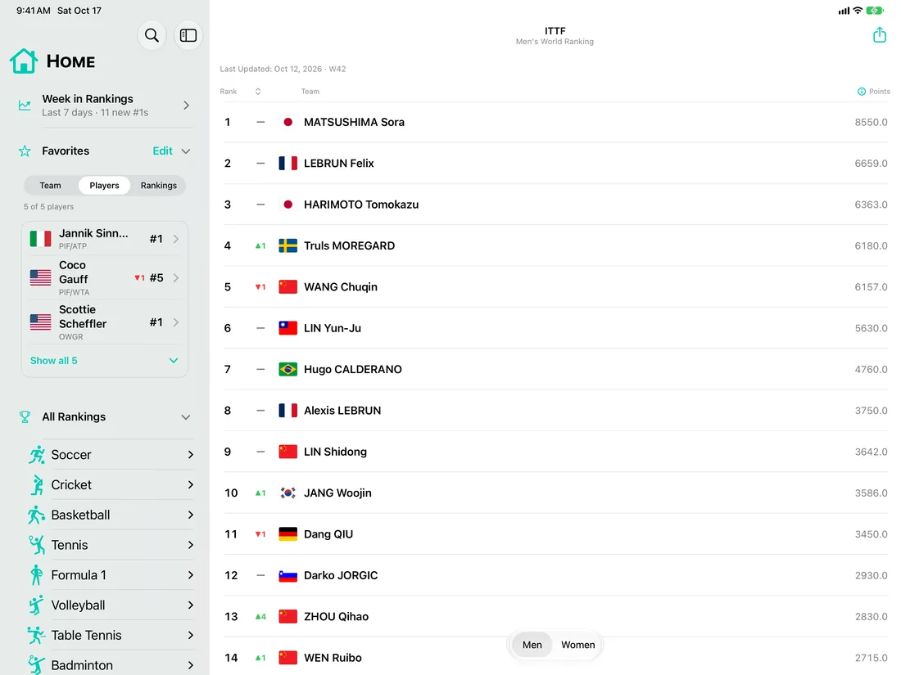Open Coco Gauff favorite card
This screenshot has height=675, width=901.
(x=105, y=278)
